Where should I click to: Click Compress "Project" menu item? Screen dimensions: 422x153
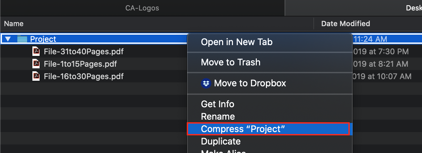pyautogui.click(x=243, y=129)
